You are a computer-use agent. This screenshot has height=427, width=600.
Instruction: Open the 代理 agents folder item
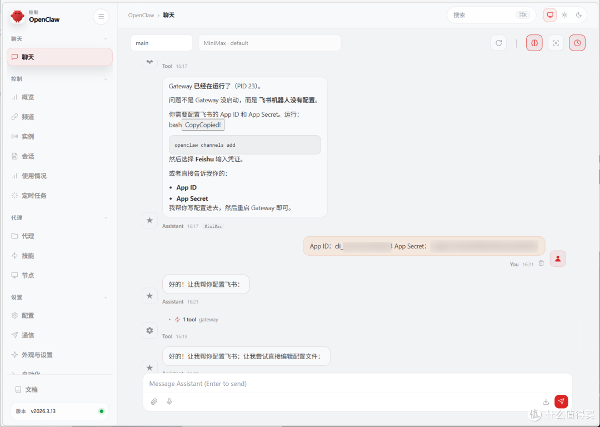coord(59,236)
